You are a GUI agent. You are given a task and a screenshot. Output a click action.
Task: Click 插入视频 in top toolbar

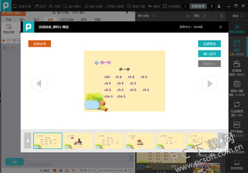[115, 6]
